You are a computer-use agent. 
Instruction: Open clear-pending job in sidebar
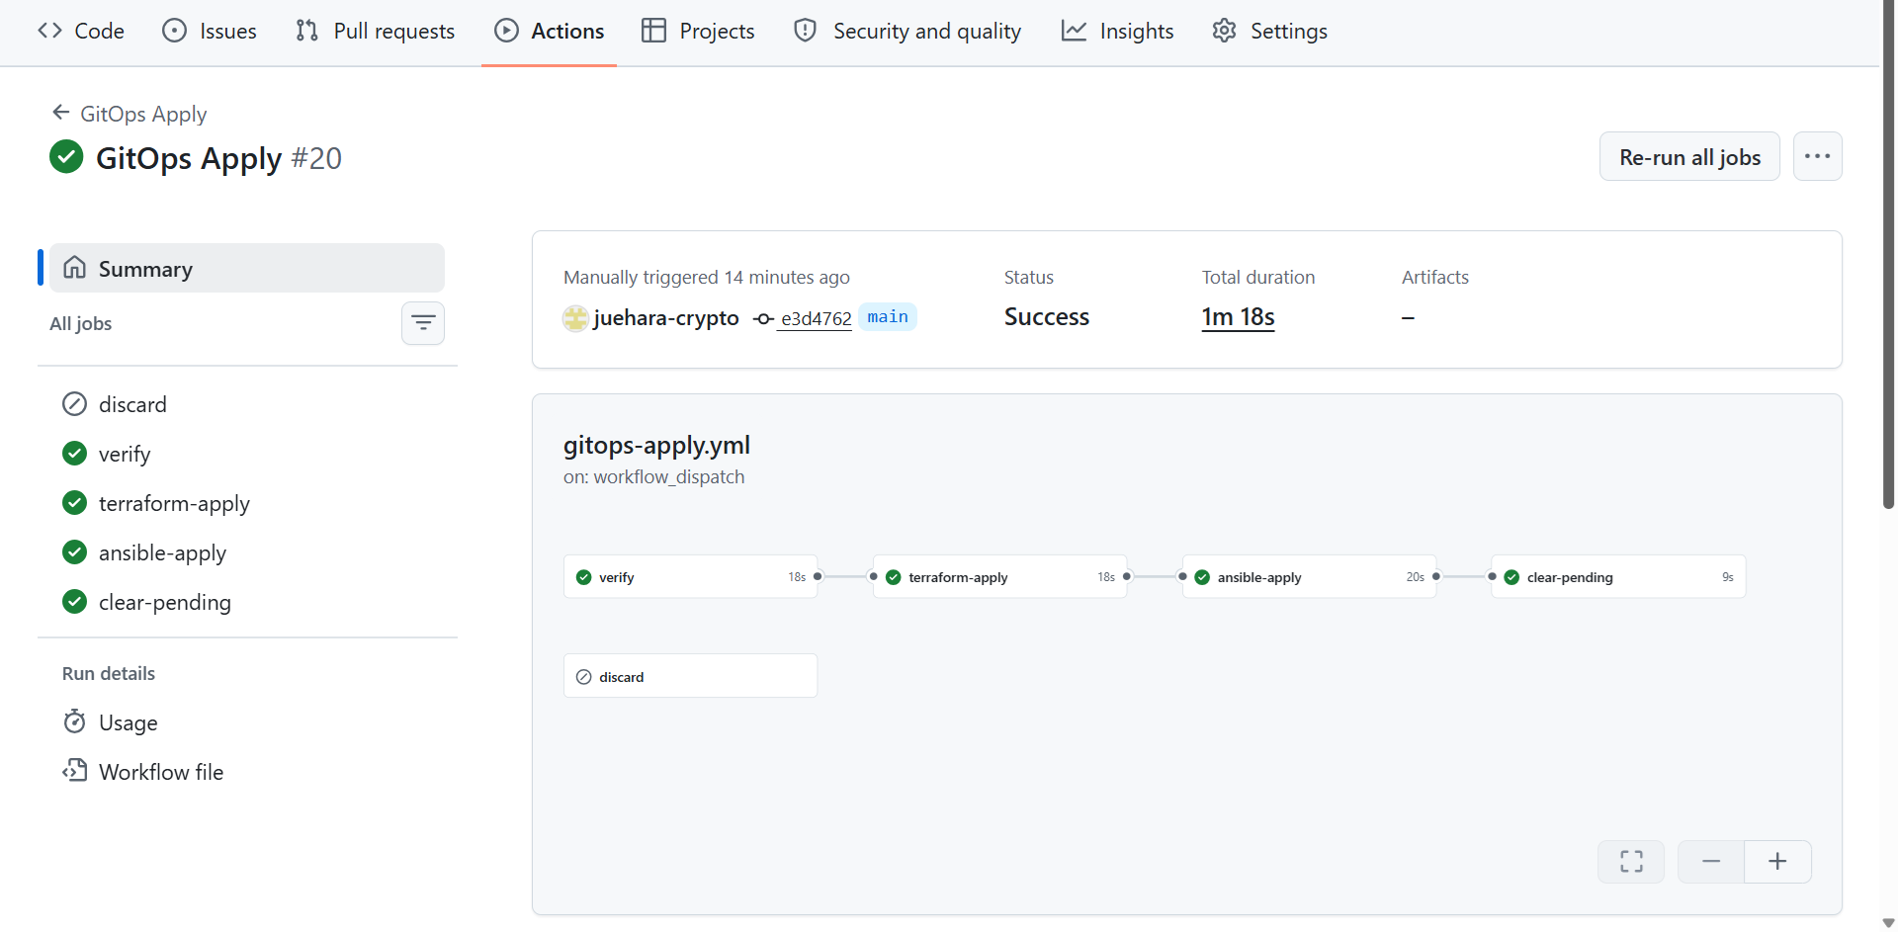(x=247, y=602)
